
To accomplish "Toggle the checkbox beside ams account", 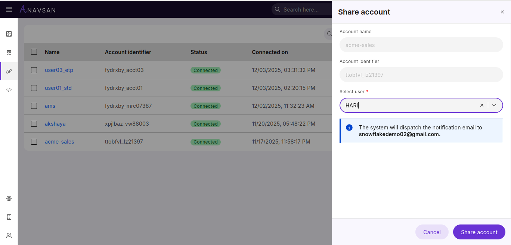I will pyautogui.click(x=34, y=106).
